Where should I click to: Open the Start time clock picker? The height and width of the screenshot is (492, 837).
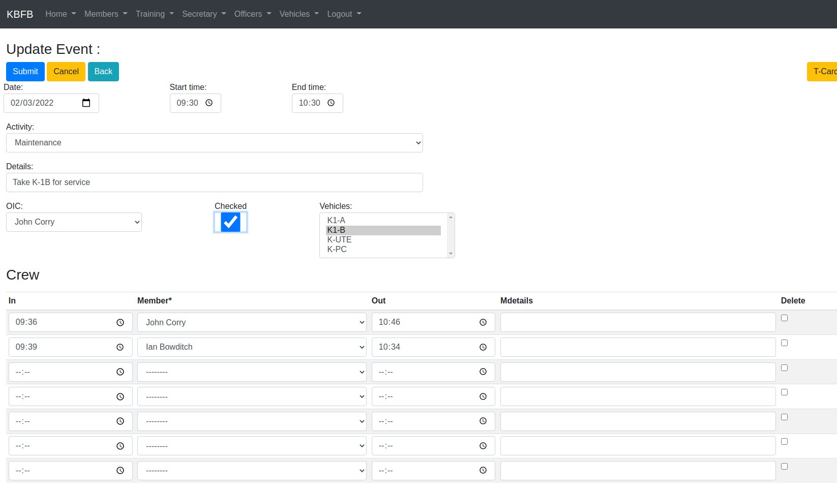(209, 103)
